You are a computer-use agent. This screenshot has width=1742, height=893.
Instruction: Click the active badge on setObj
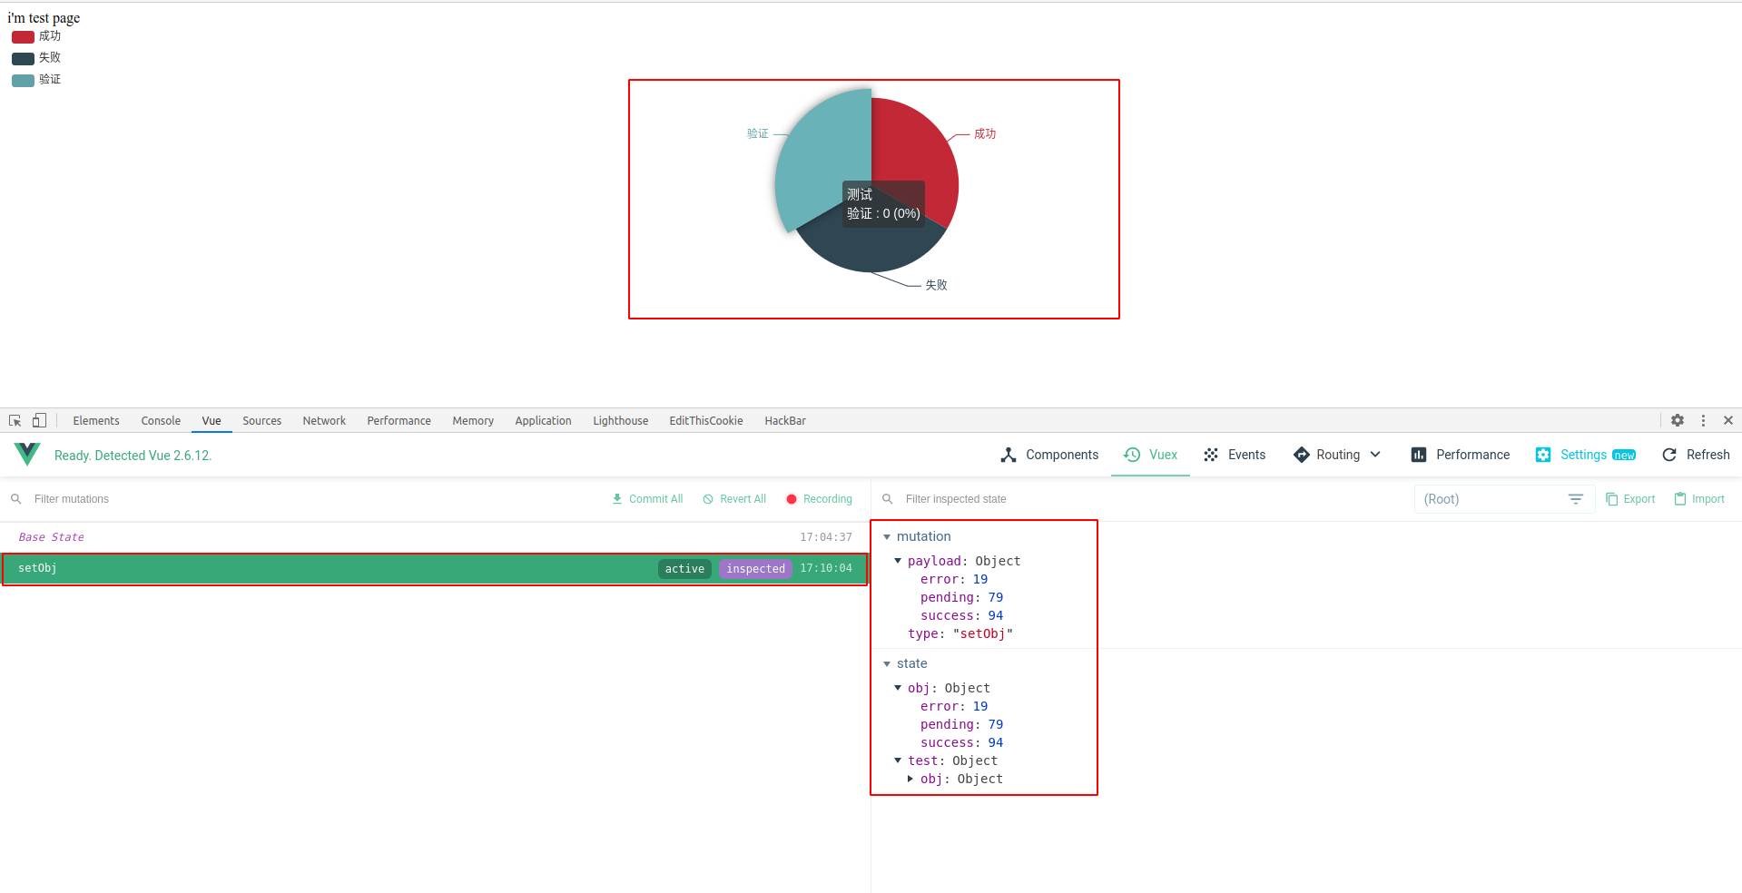coord(684,569)
